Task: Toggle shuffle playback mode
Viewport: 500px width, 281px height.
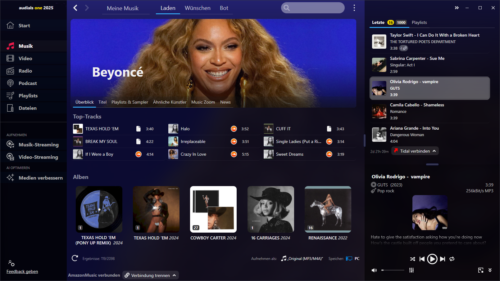Action: pos(412,259)
